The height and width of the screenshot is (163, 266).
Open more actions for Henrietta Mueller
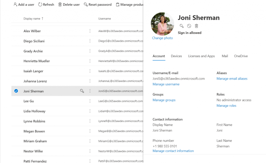point(90,61)
